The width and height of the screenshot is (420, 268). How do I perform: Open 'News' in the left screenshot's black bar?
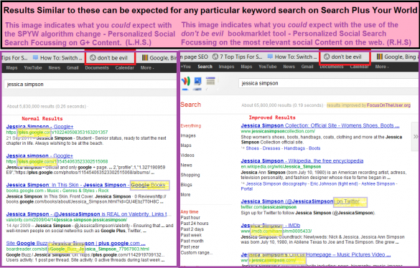coord(55,67)
